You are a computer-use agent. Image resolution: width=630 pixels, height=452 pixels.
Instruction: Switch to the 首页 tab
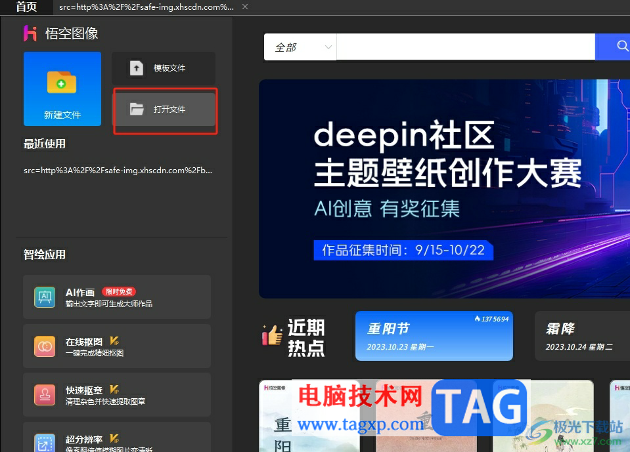(x=26, y=7)
